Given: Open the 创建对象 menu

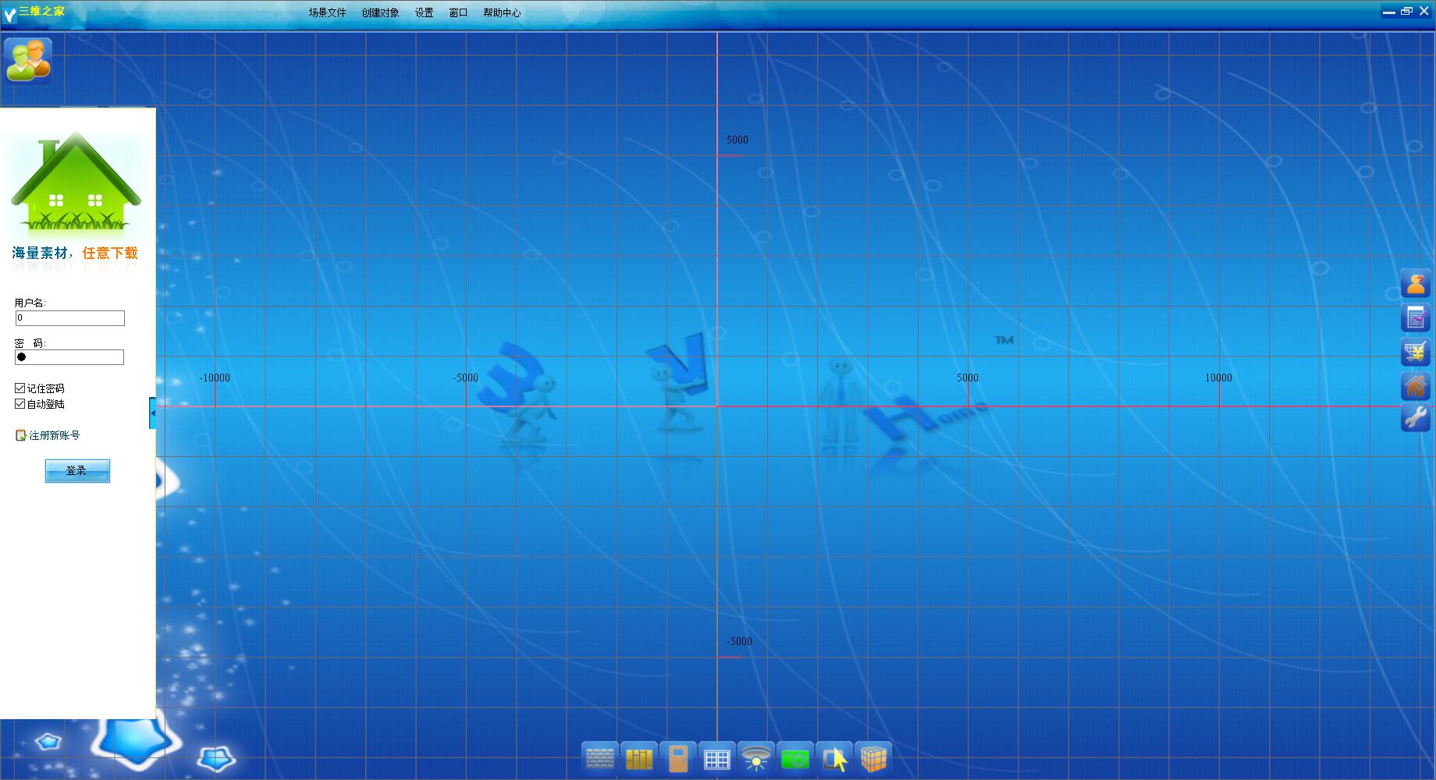Looking at the screenshot, I should point(380,12).
